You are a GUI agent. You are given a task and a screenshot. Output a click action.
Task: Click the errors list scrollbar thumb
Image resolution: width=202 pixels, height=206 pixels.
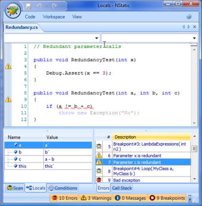[x=194, y=149]
